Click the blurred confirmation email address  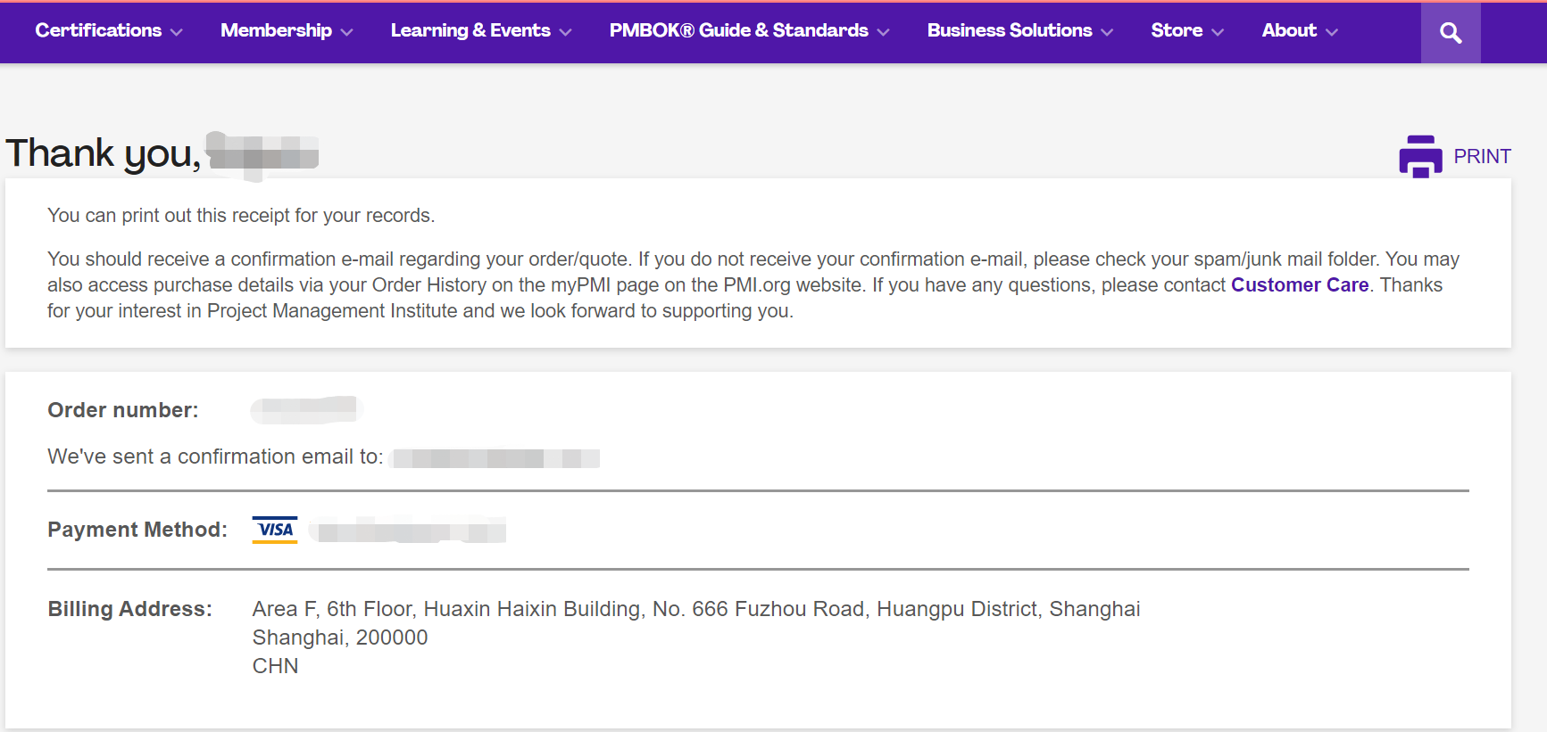pos(495,458)
